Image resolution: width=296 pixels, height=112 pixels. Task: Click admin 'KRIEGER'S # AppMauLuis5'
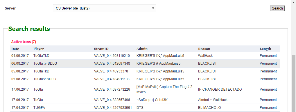(x=158, y=64)
